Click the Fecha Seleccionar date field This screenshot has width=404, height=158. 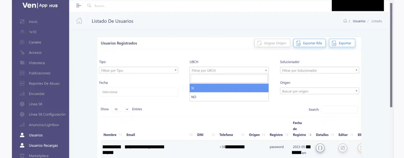[x=138, y=92]
